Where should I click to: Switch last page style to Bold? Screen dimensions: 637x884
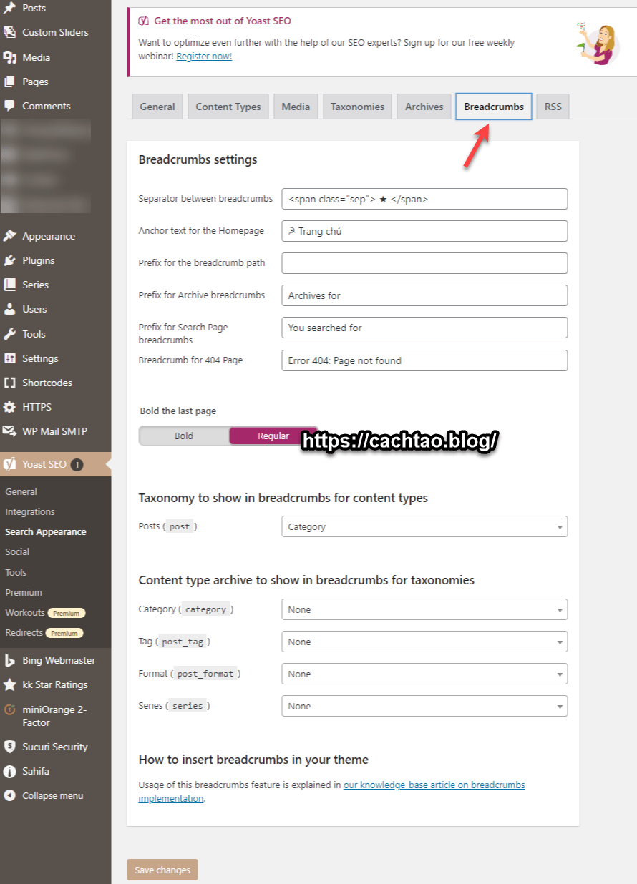184,436
